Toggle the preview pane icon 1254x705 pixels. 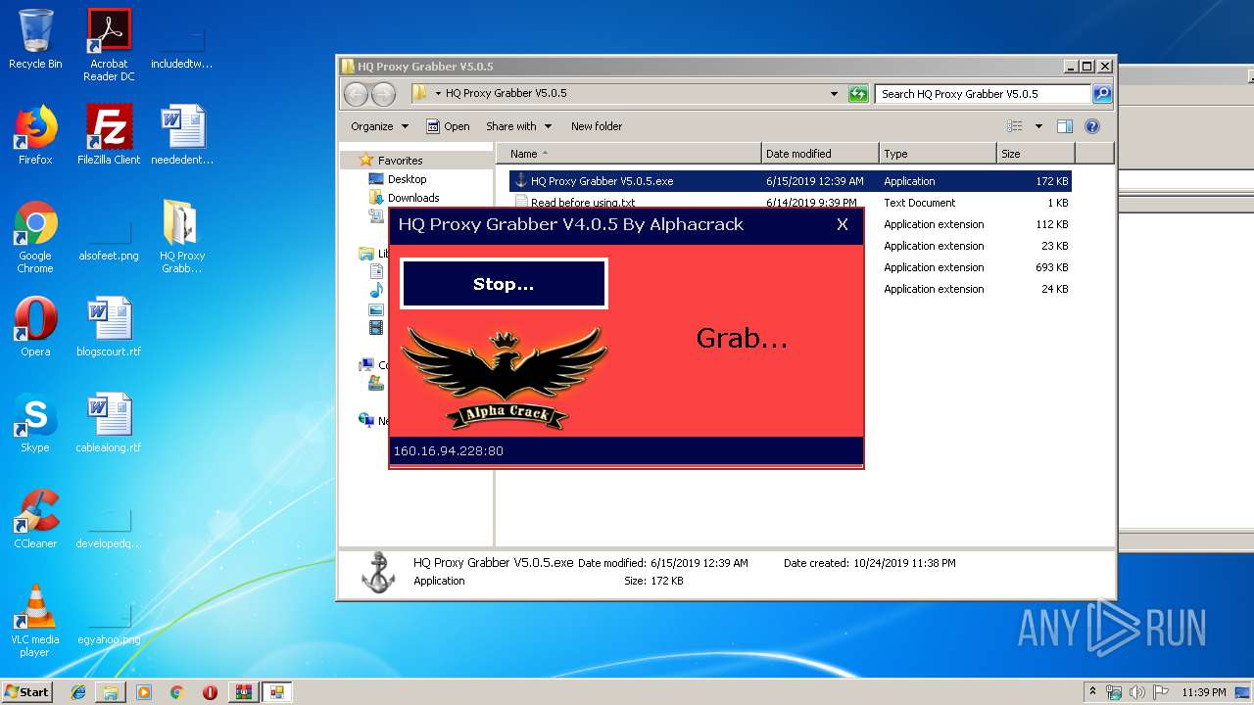click(x=1065, y=126)
